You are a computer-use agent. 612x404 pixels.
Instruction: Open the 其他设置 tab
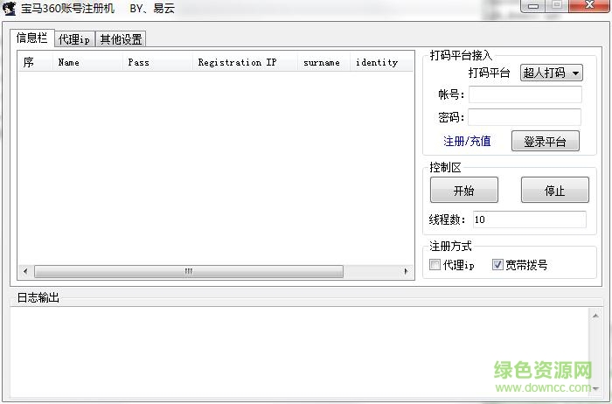point(121,39)
